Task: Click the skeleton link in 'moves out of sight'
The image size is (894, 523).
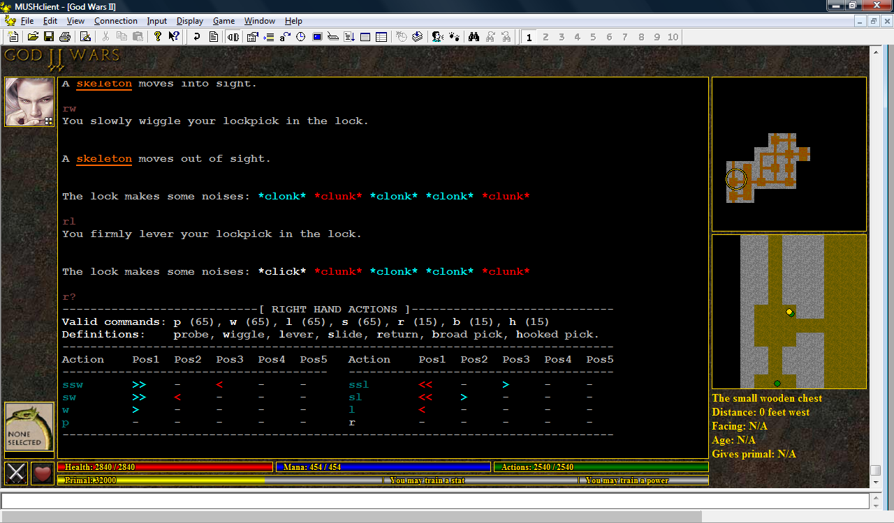Action: [104, 159]
